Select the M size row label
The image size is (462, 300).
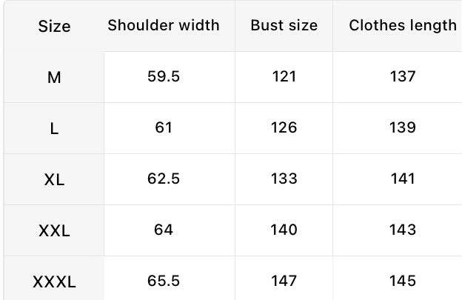(54, 77)
